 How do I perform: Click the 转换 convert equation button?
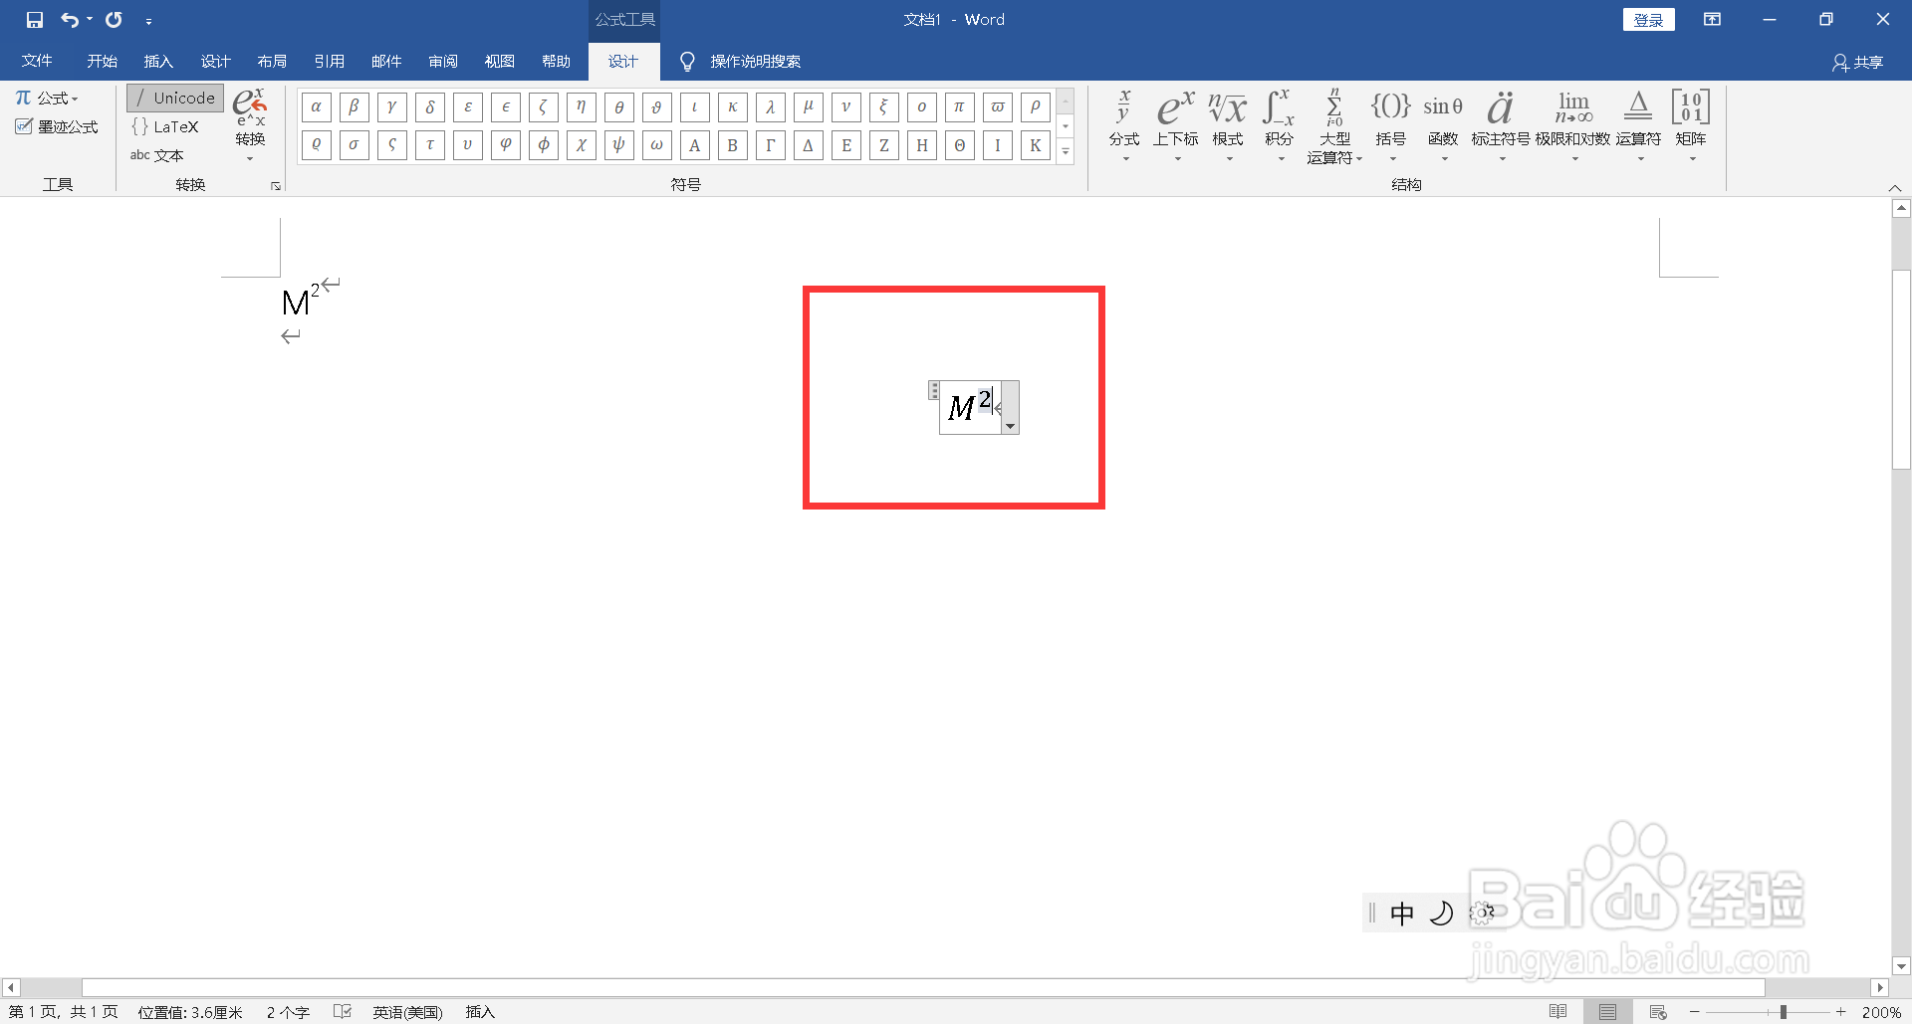point(250,125)
